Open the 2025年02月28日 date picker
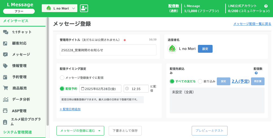The image size is (273, 138). point(100,89)
